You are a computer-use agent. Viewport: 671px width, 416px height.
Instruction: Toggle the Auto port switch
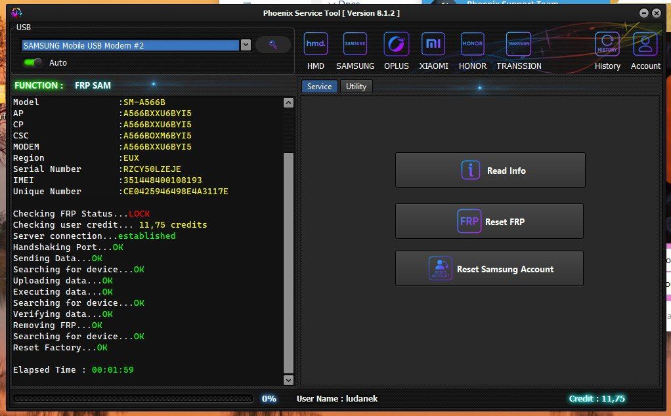pos(33,63)
